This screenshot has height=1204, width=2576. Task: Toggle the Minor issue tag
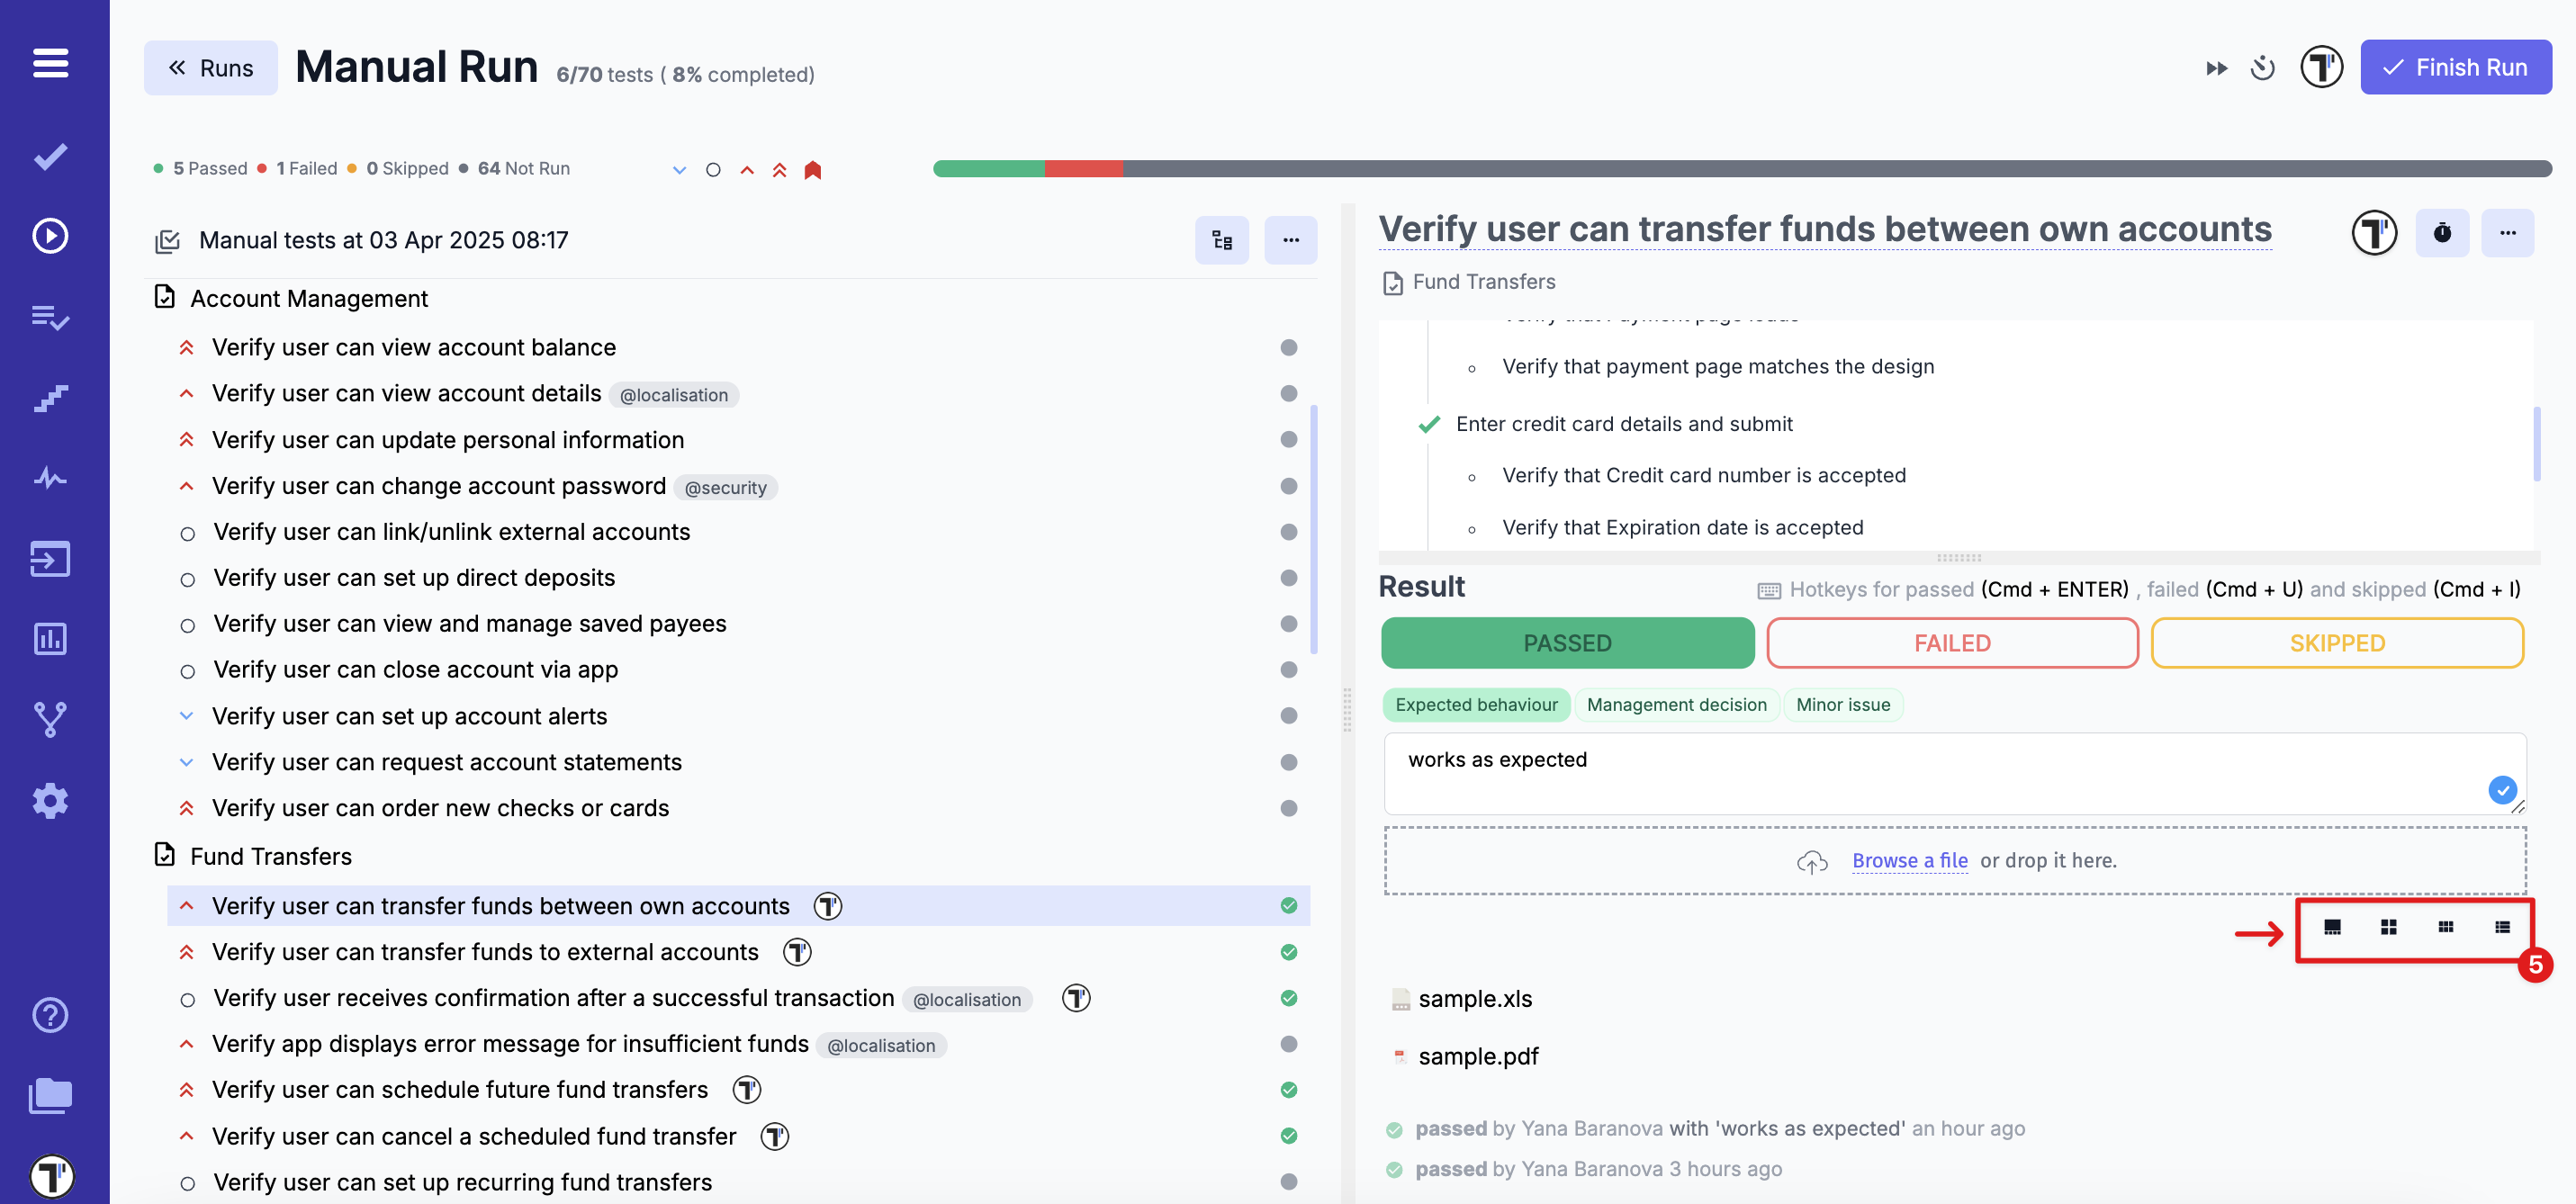tap(1842, 704)
